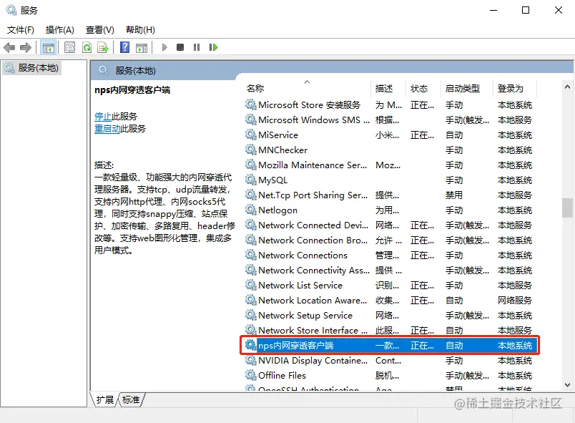Switch to the 扩展 tab

point(105,399)
